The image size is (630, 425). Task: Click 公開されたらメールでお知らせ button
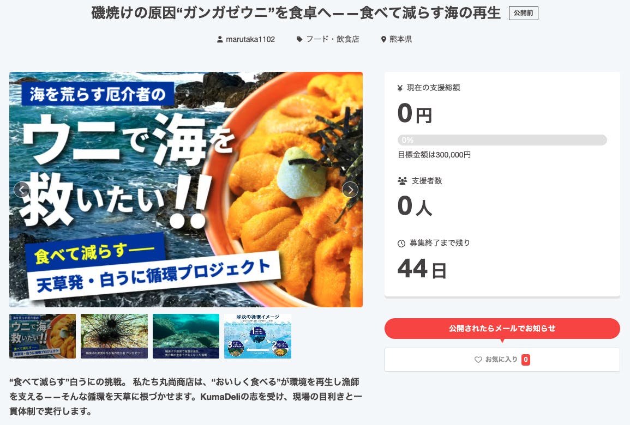click(502, 328)
